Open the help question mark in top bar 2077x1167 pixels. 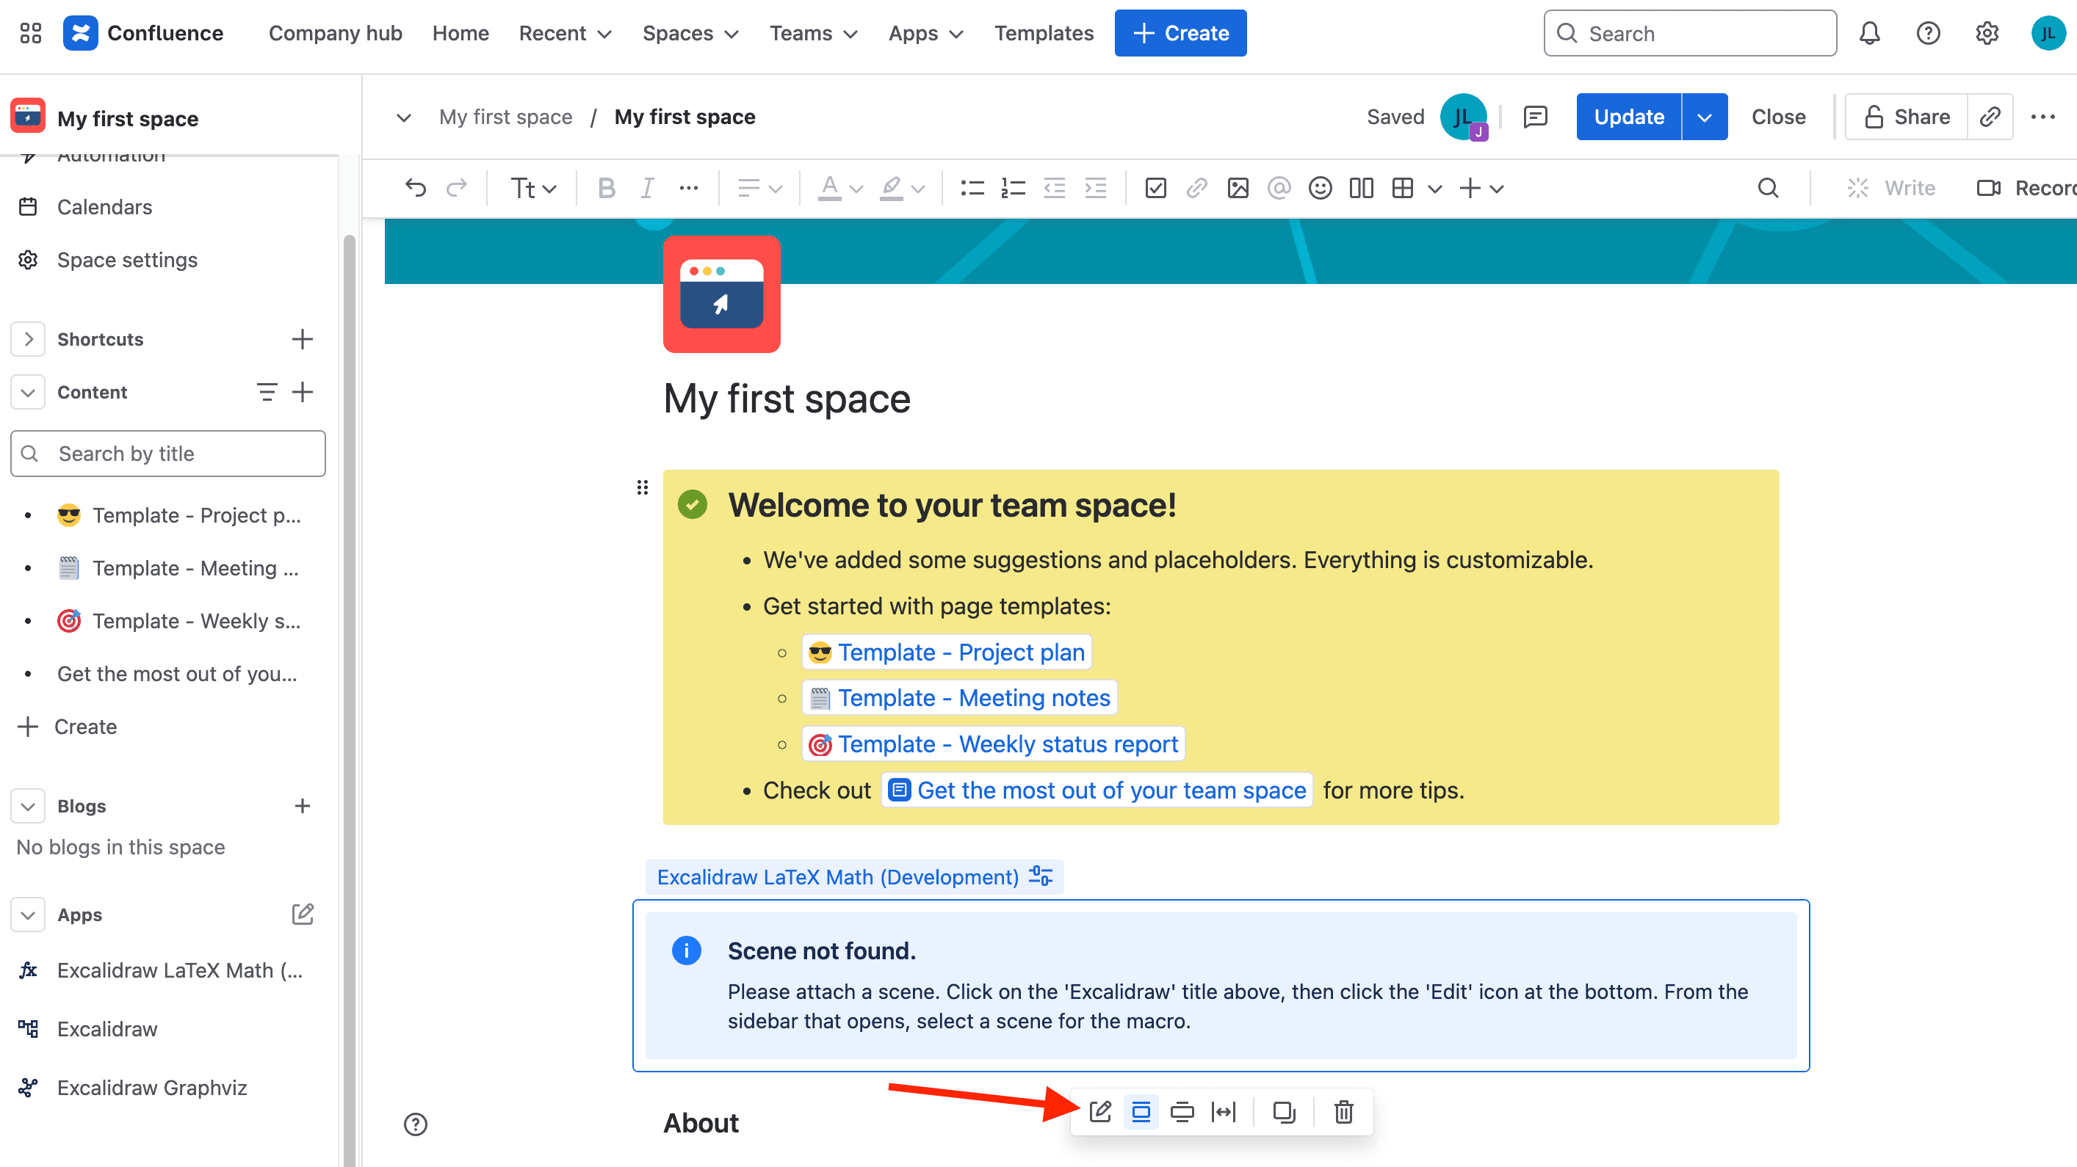coord(1929,33)
